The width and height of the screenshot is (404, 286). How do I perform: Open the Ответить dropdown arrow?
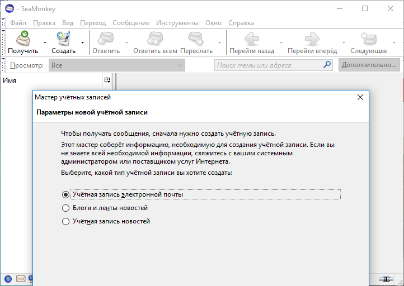pyautogui.click(x=126, y=42)
